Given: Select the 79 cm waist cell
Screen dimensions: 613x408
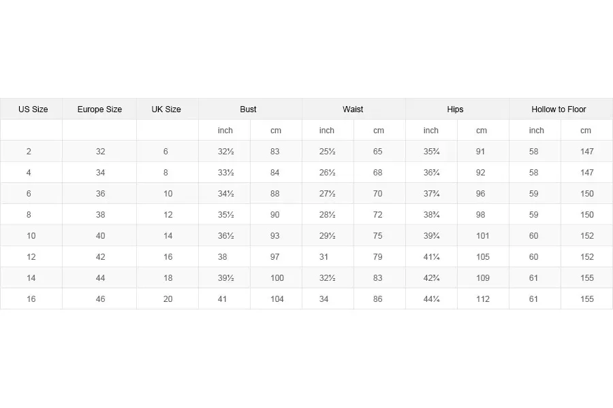Looking at the screenshot, I should (378, 257).
